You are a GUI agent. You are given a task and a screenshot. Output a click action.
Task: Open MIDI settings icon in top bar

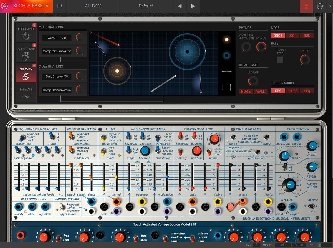320,6
